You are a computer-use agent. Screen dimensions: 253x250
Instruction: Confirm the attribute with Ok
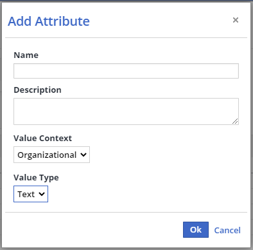[x=196, y=230]
